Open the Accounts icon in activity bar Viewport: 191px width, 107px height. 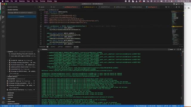[x=3, y=98]
